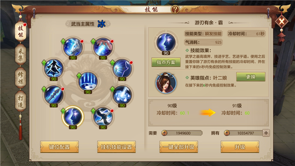Click the 升级 upgrade button
The width and height of the screenshot is (295, 166).
coord(240,147)
